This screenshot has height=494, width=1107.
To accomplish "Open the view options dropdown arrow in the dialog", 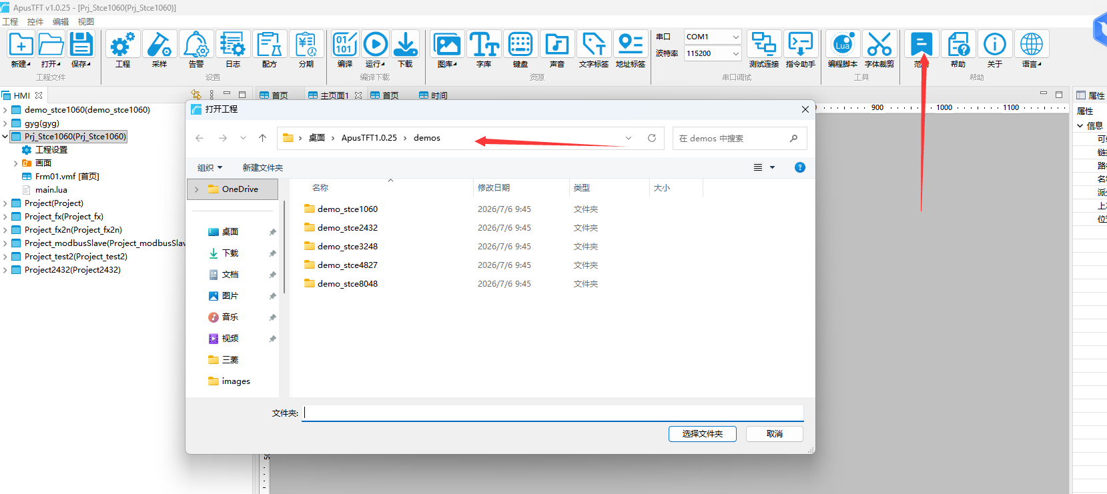I will tap(773, 167).
